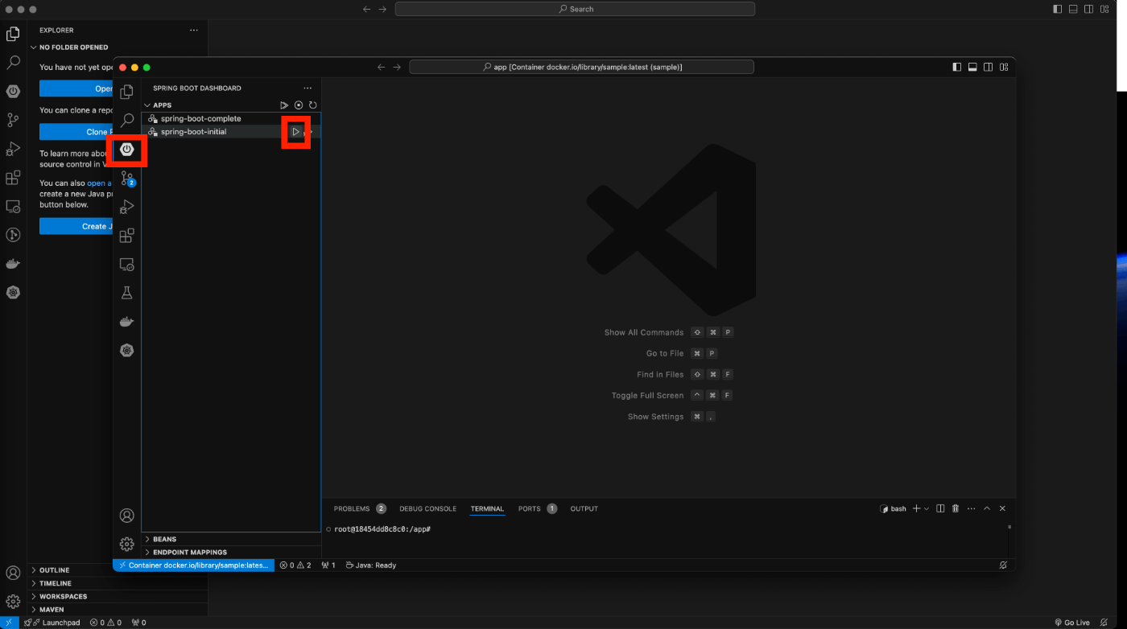Open Extensions view in front window

point(126,236)
